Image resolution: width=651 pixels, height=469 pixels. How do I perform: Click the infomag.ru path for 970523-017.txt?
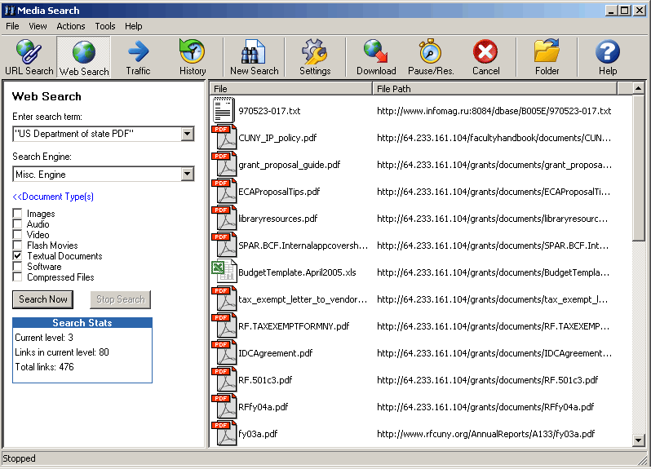click(x=494, y=111)
